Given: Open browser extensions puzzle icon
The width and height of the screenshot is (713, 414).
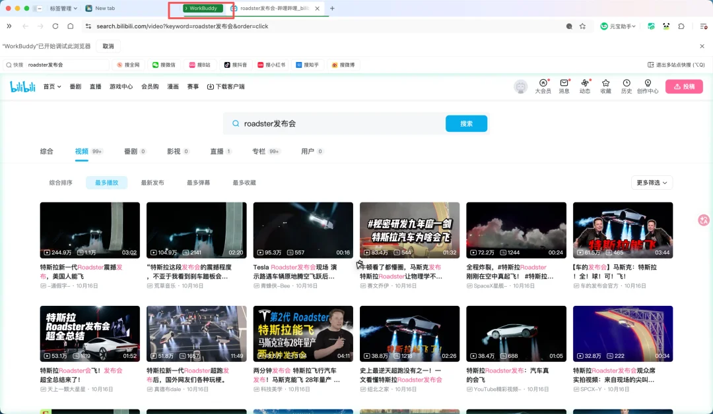Looking at the screenshot, I should (x=681, y=26).
